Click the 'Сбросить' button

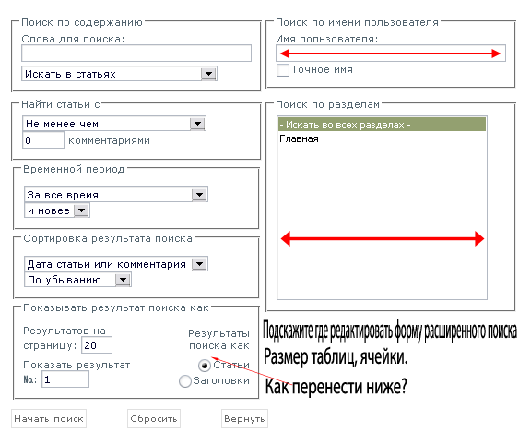coord(154,419)
